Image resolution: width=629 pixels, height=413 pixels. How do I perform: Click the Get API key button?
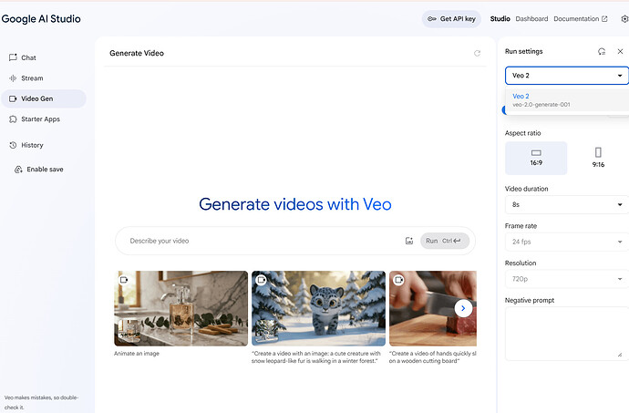coord(451,19)
